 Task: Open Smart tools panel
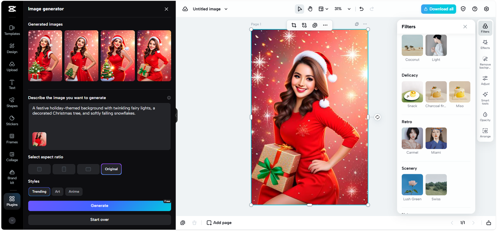pos(485,98)
